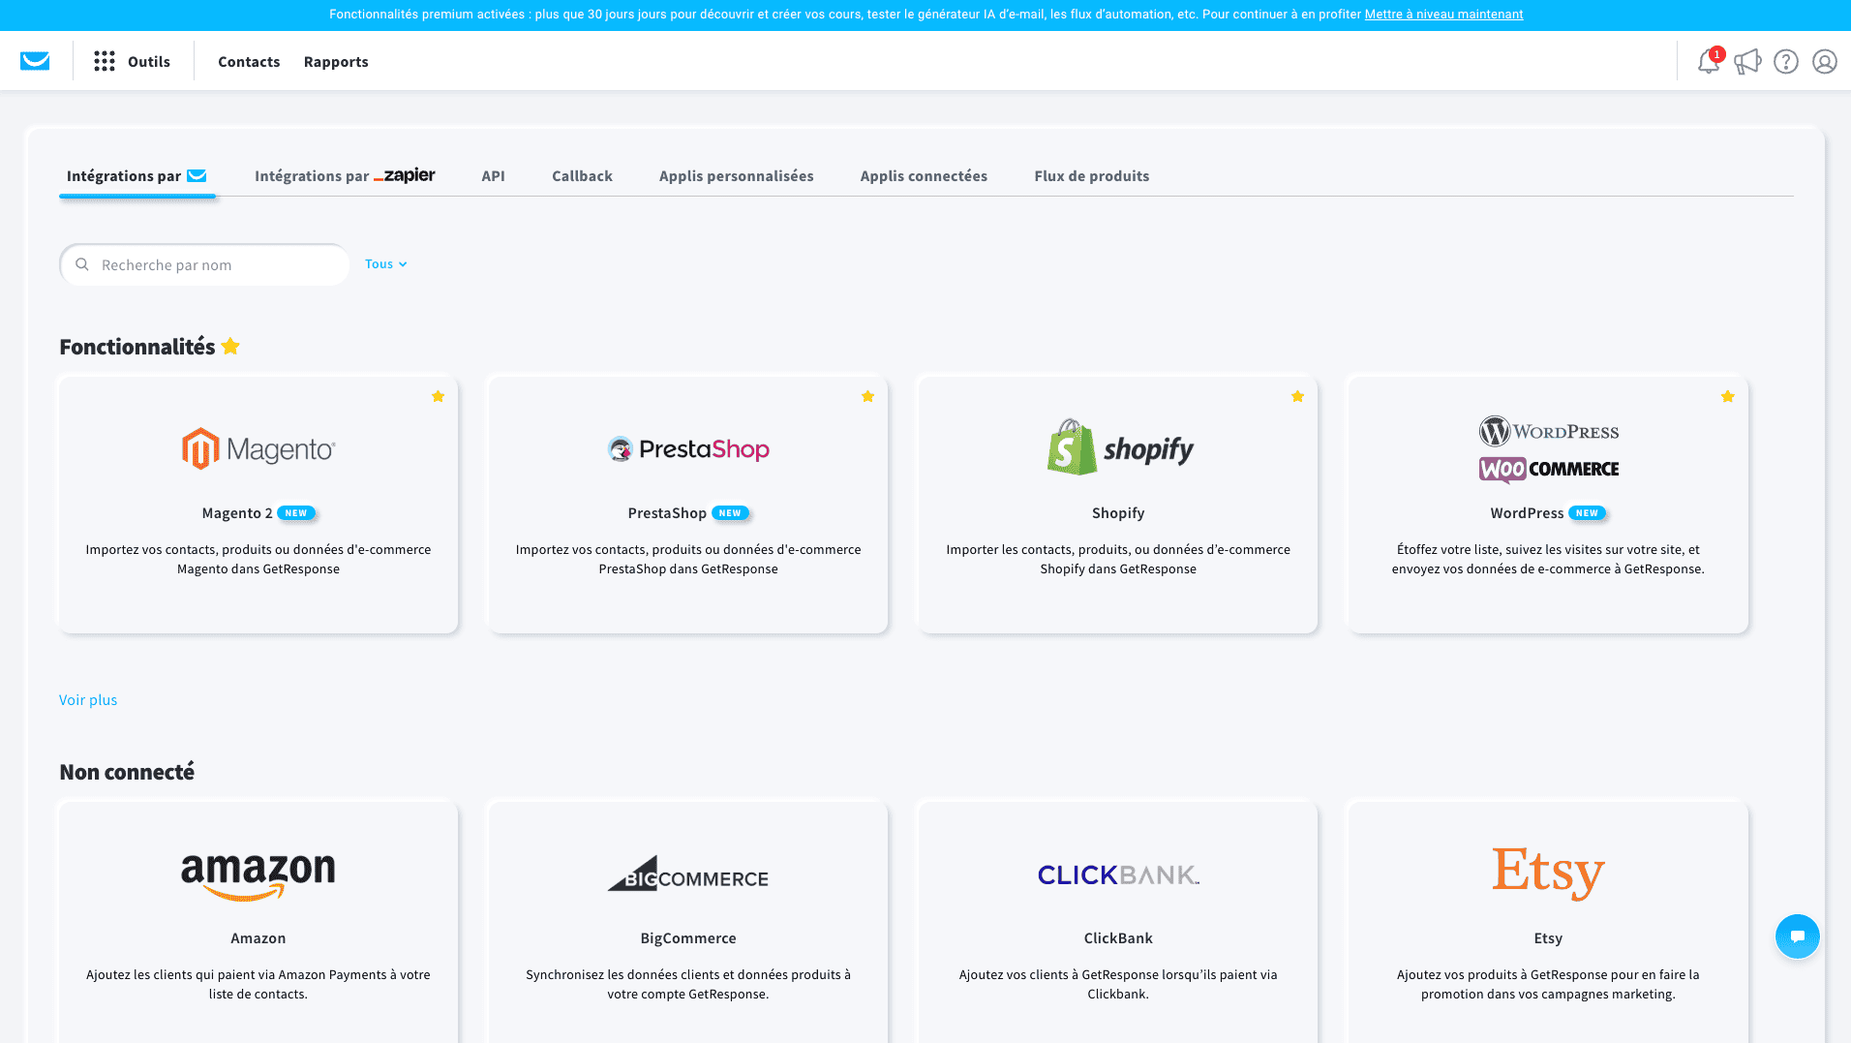Click the Shopify logo

click(1119, 447)
